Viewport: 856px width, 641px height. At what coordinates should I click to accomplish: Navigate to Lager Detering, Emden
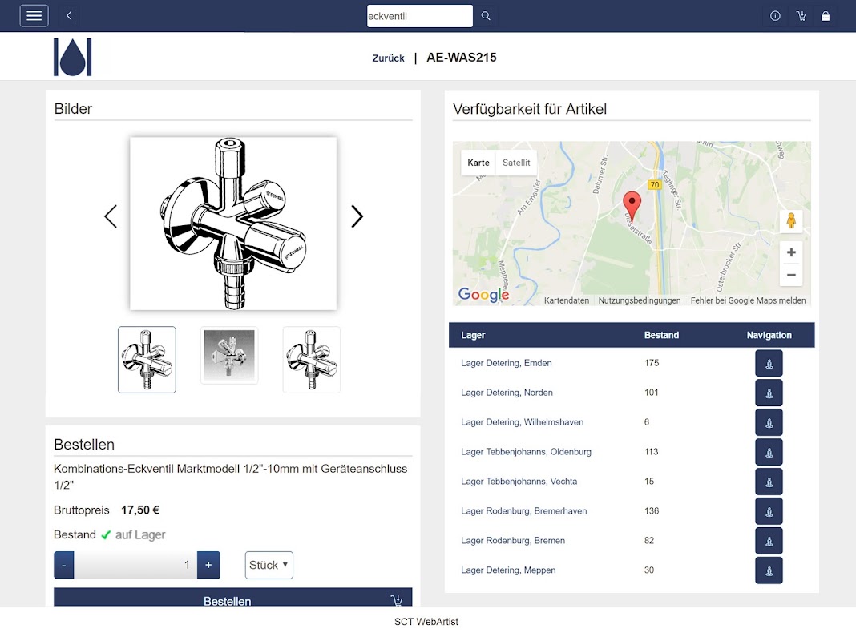pyautogui.click(x=769, y=363)
